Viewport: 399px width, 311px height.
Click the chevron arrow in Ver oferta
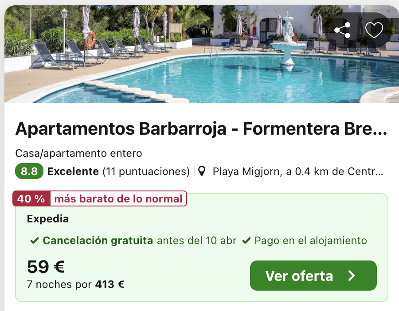click(x=352, y=276)
